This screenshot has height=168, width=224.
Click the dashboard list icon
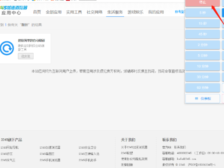(x=197, y=98)
